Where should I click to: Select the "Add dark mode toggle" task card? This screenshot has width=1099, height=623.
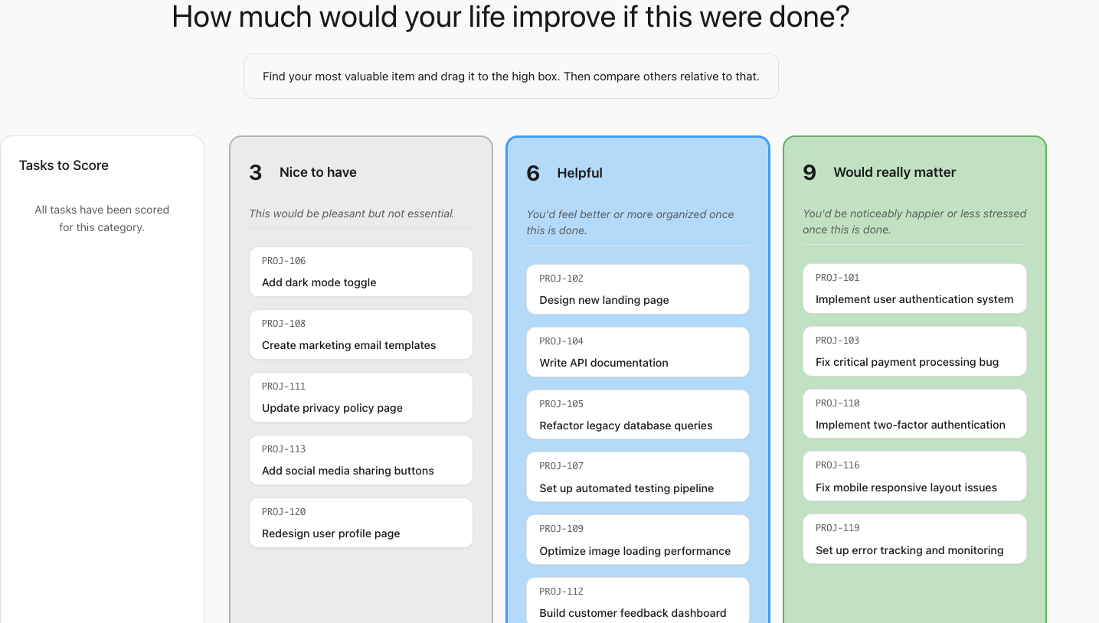[x=361, y=272]
